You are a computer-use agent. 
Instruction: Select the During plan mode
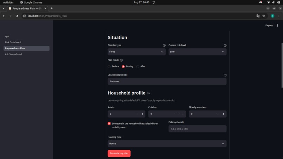point(127,66)
